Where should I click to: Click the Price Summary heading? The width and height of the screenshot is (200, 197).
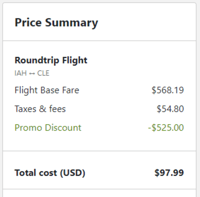[56, 23]
